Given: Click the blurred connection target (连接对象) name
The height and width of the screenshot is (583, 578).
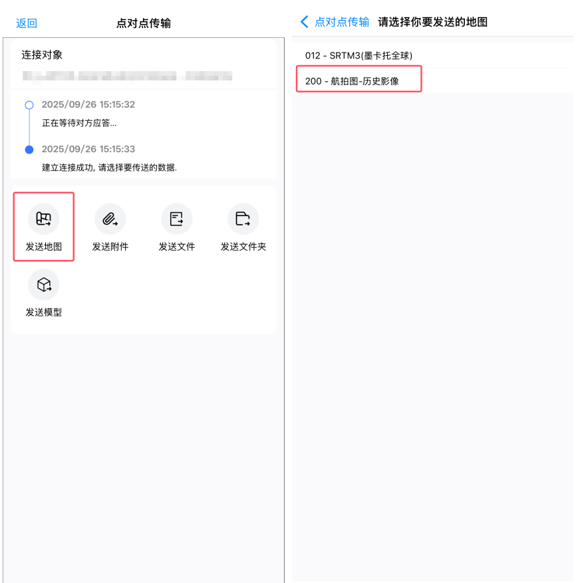Looking at the screenshot, I should [127, 76].
